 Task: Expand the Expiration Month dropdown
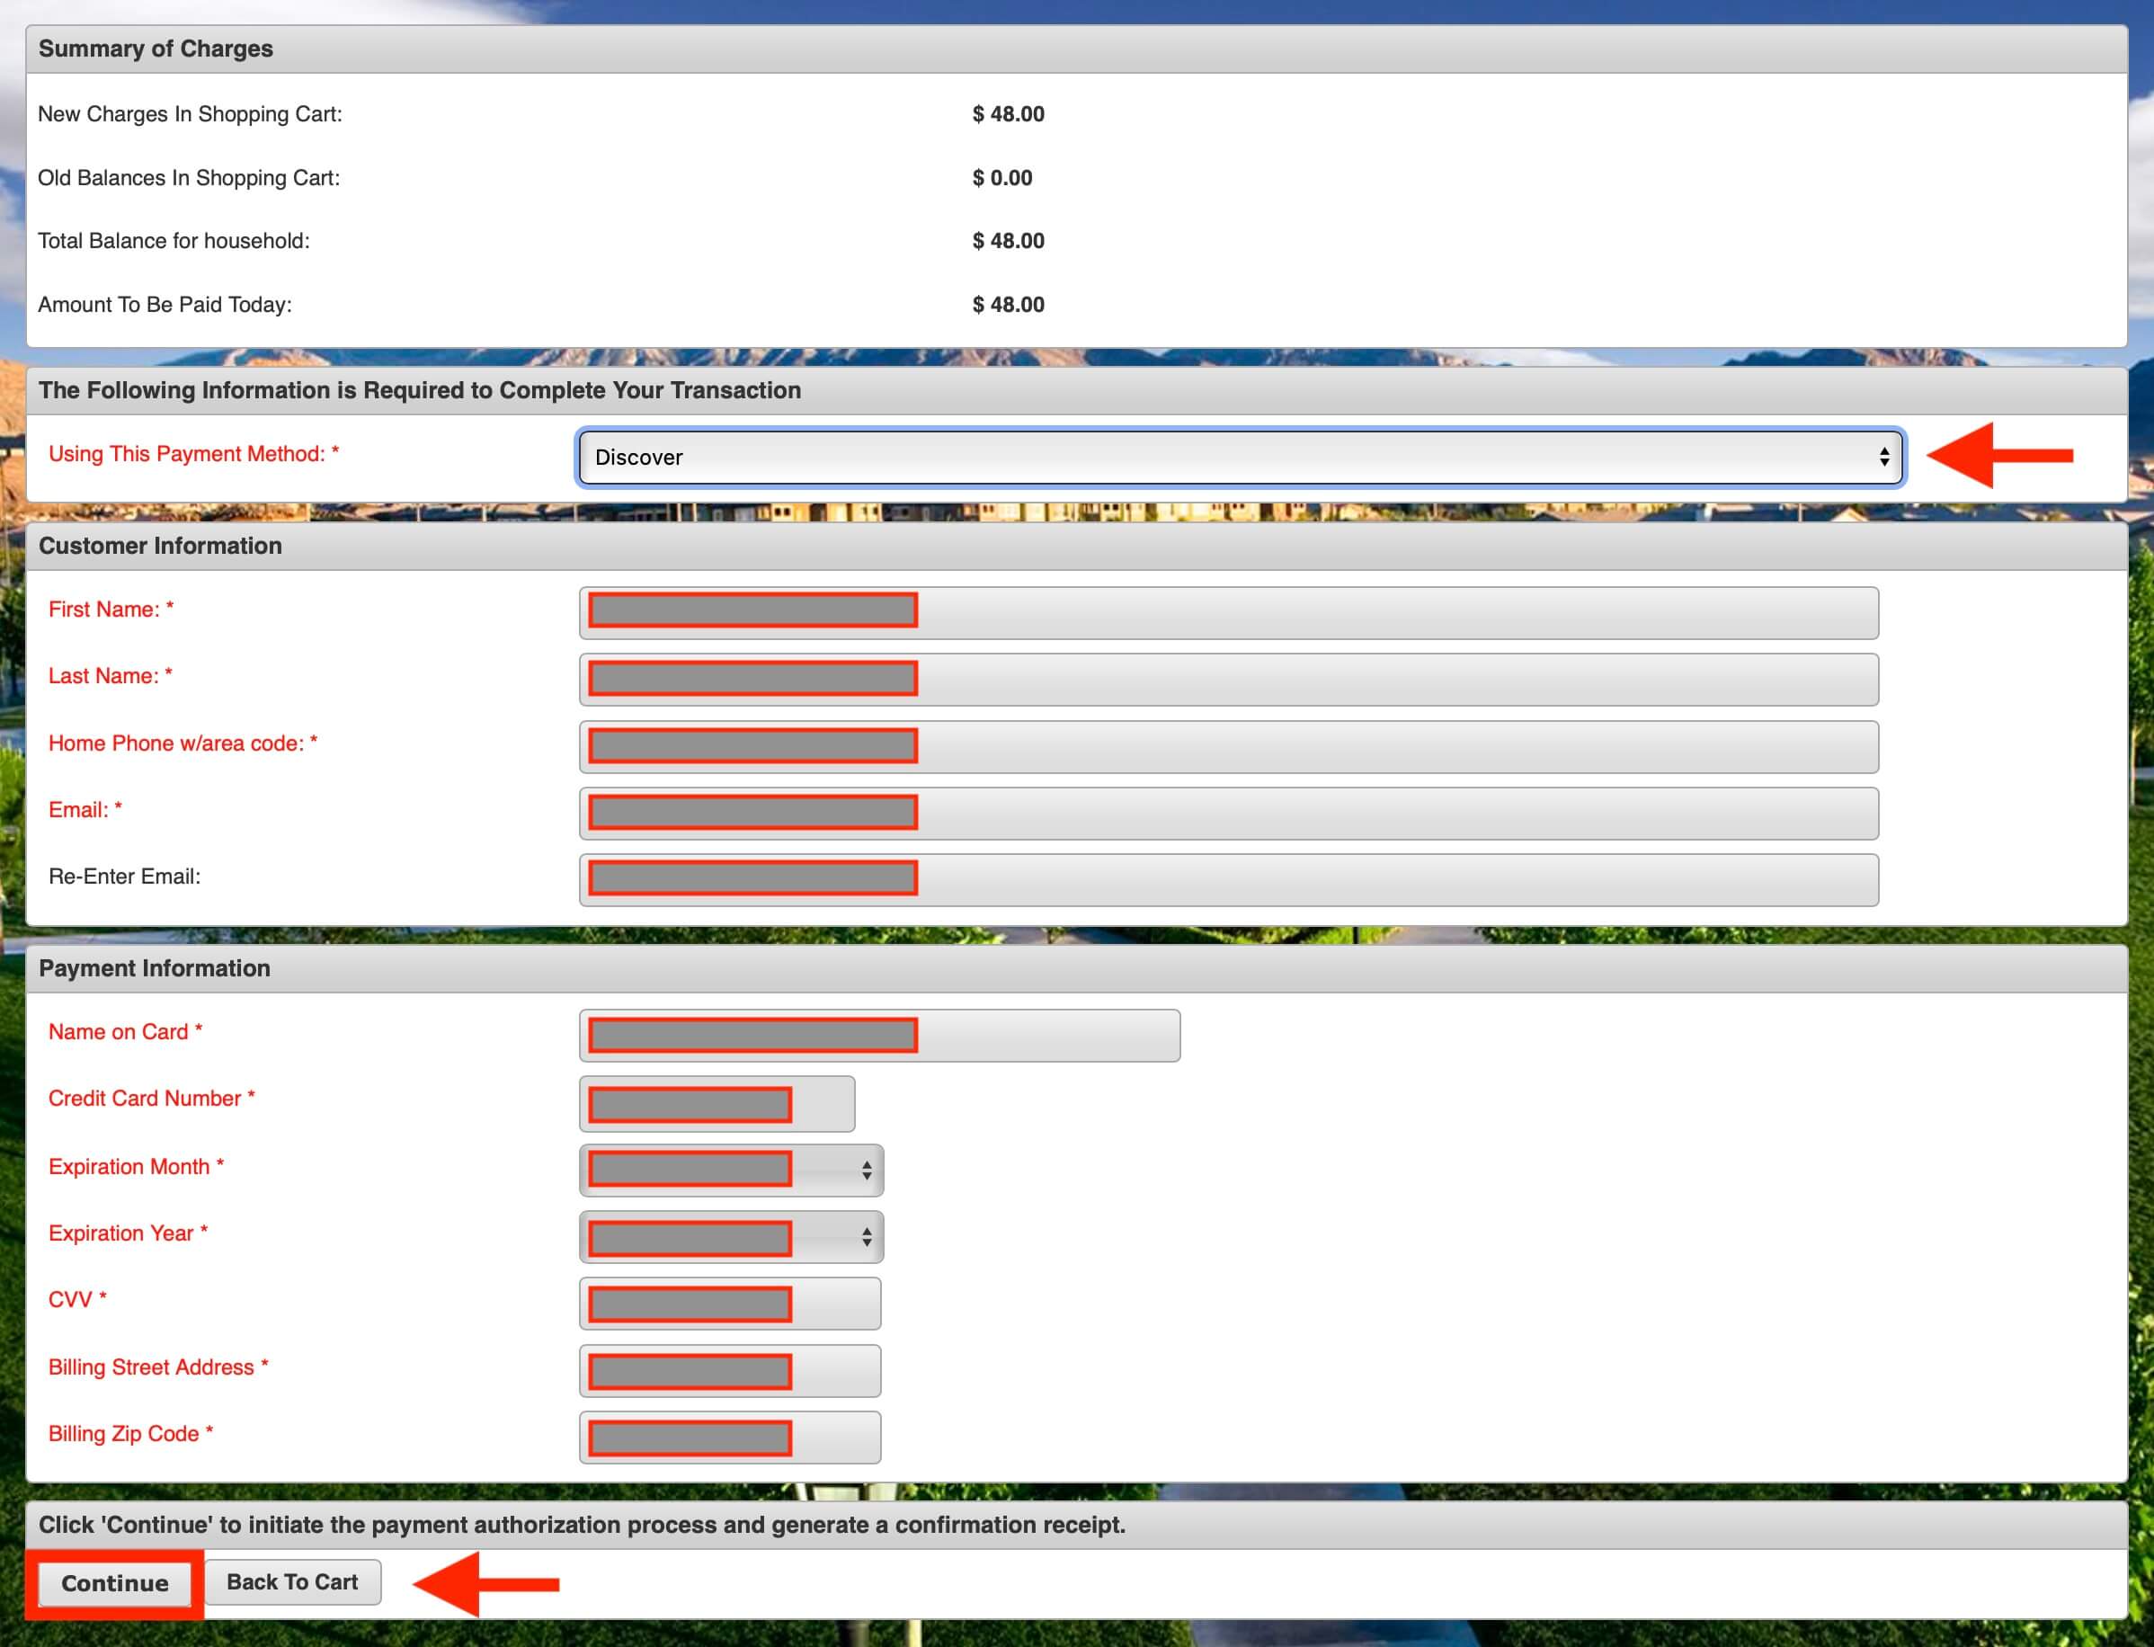[730, 1170]
